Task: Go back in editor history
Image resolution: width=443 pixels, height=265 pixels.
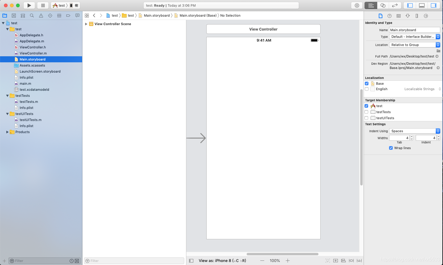Action: tap(94, 15)
